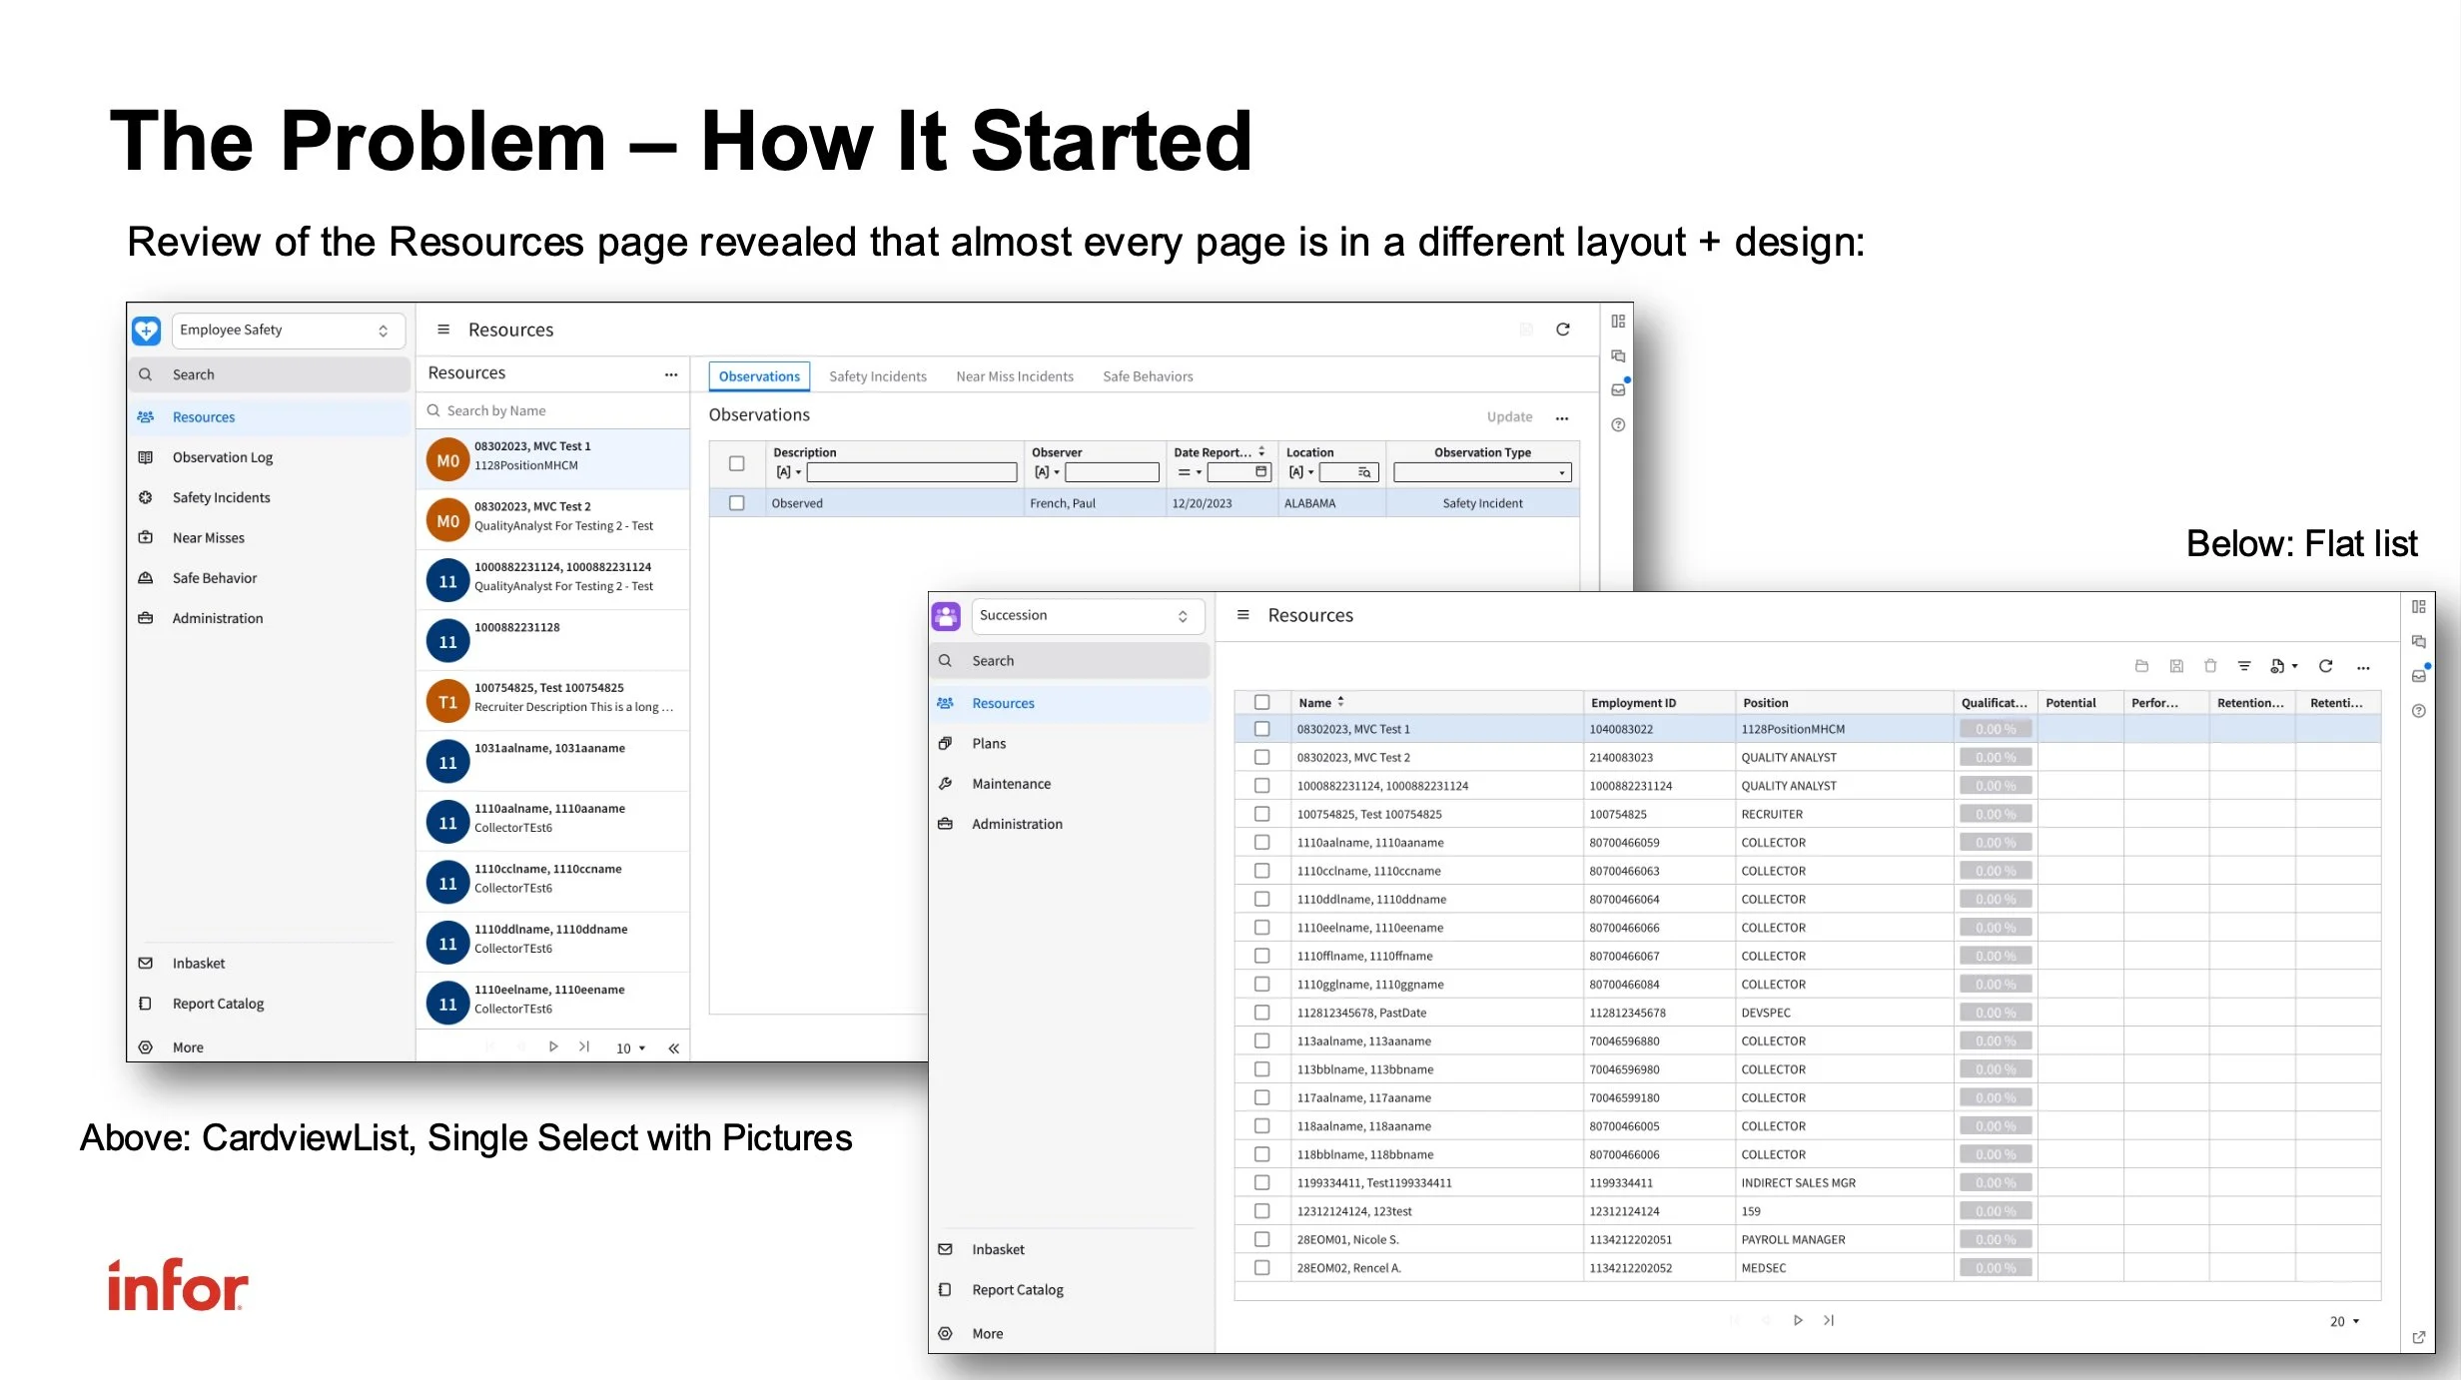This screenshot has width=2461, height=1380.
Task: Check the box for 08302023, MVC Test 2 row
Action: click(x=1261, y=757)
